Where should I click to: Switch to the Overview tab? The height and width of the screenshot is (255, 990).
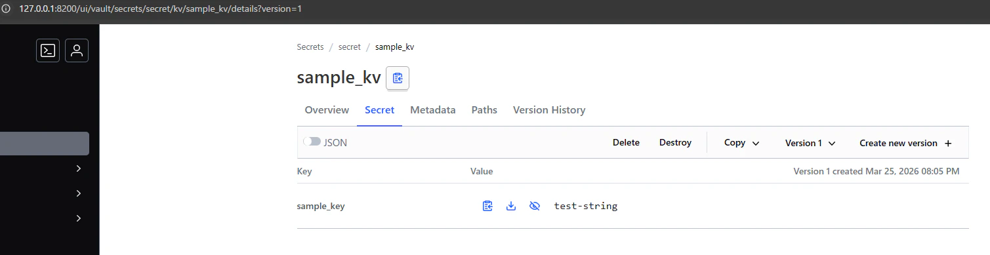(x=327, y=110)
